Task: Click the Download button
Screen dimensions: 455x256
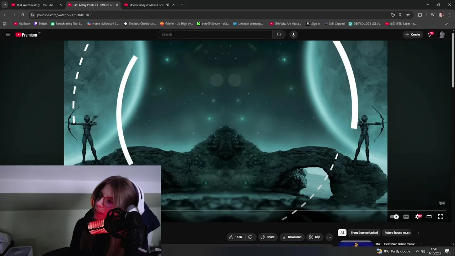Action: [292, 237]
